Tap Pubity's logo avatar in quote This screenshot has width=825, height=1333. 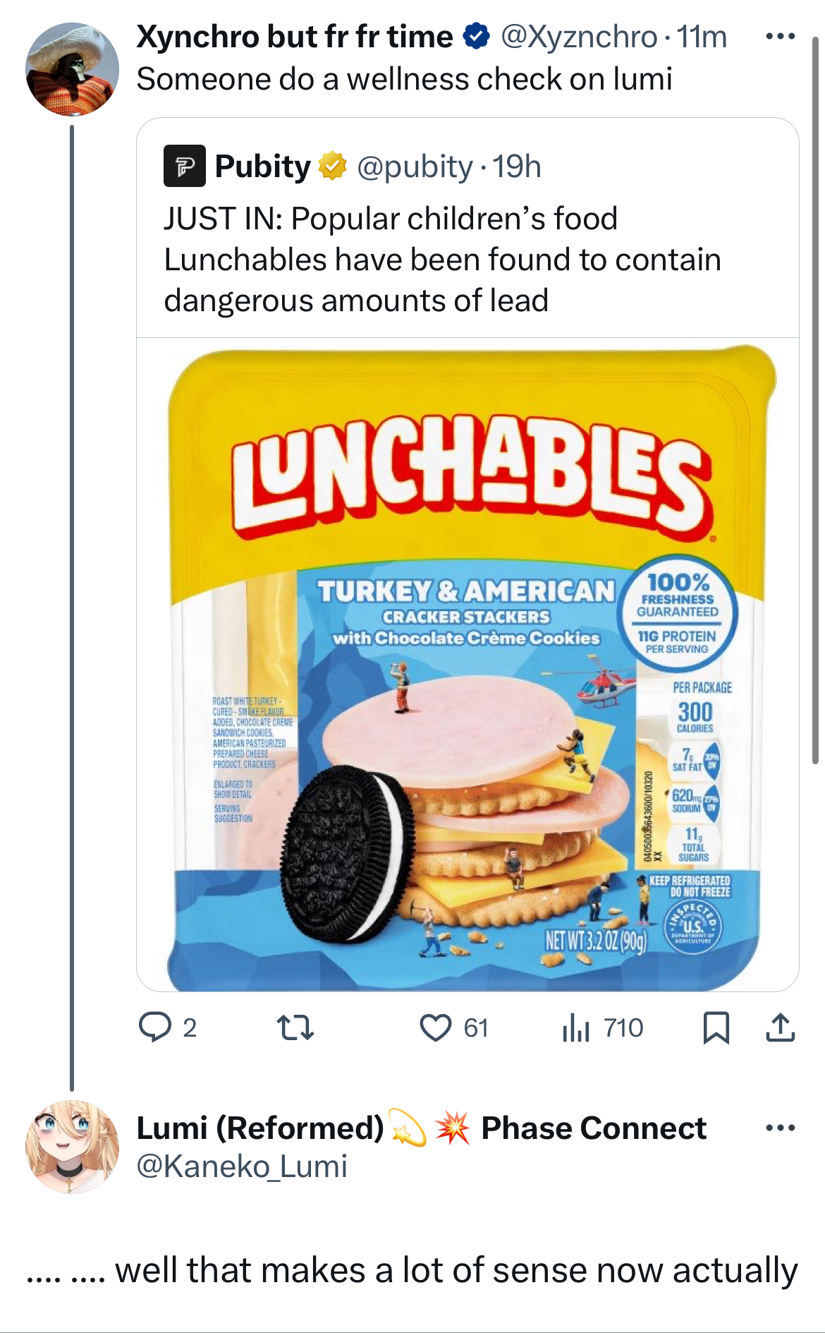click(x=185, y=166)
